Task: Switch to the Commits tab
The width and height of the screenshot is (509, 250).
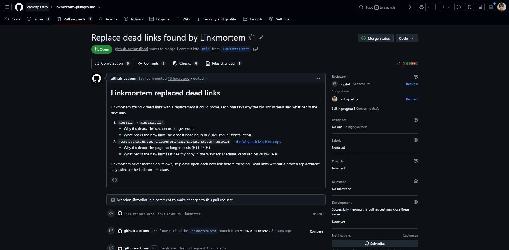Action: [151, 64]
